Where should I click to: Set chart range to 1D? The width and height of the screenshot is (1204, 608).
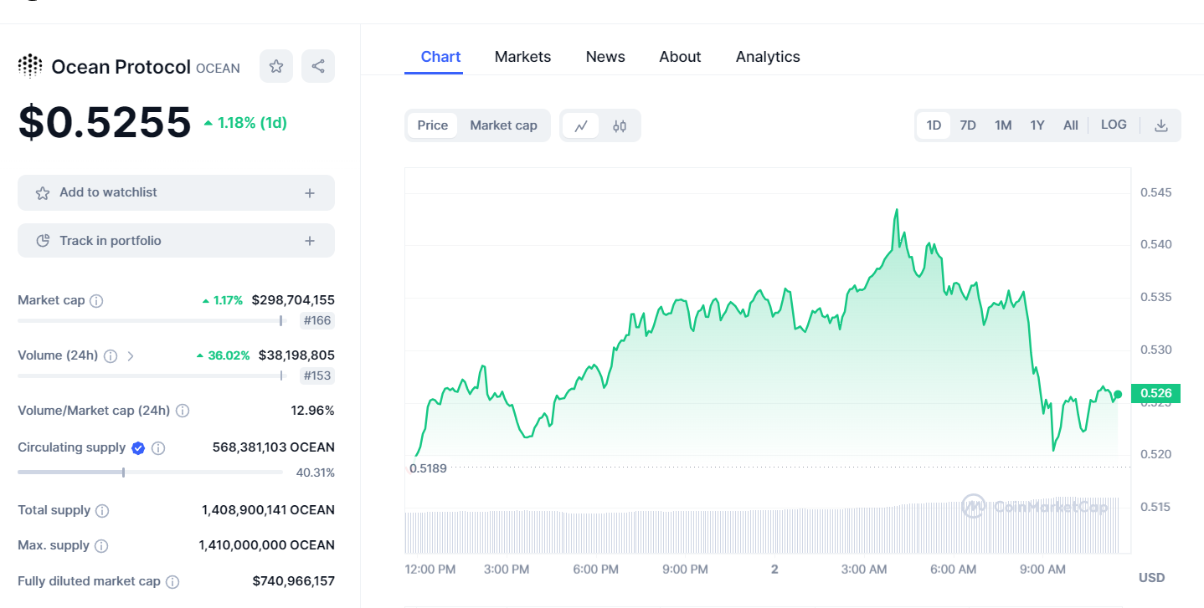pos(934,125)
